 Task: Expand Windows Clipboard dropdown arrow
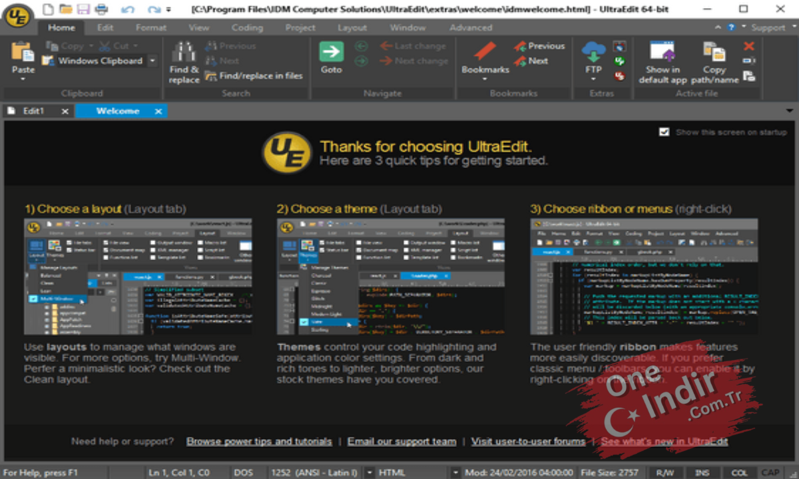point(152,61)
